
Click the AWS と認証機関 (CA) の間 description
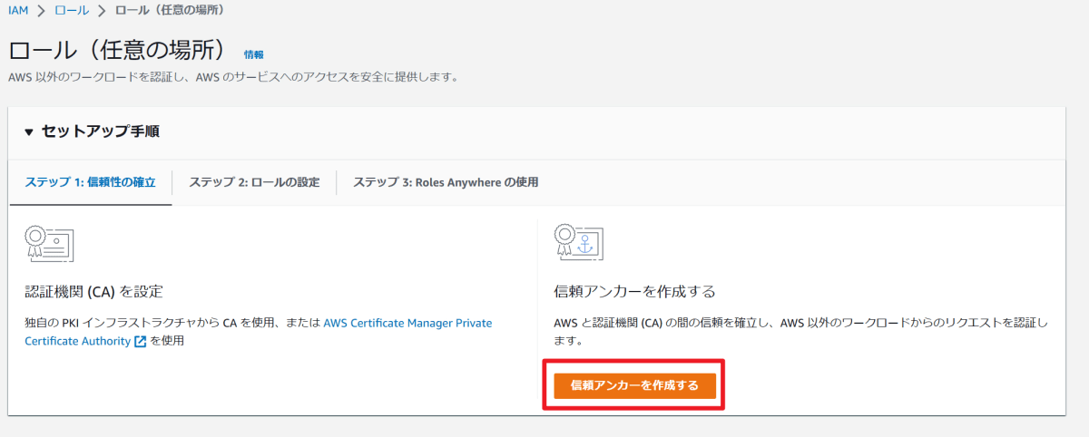tap(800, 332)
